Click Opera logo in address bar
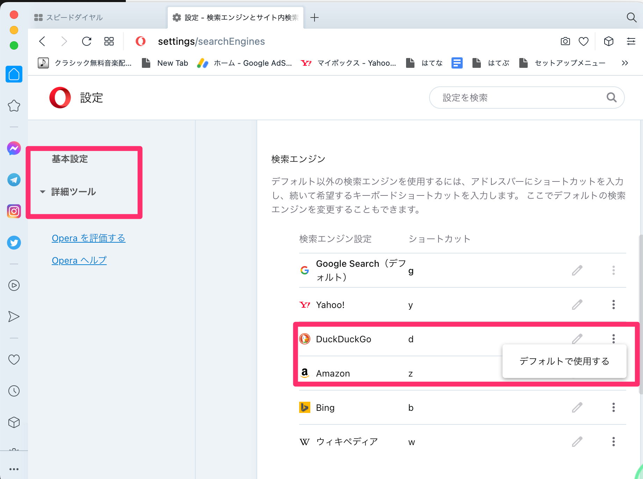The image size is (643, 479). coord(140,41)
